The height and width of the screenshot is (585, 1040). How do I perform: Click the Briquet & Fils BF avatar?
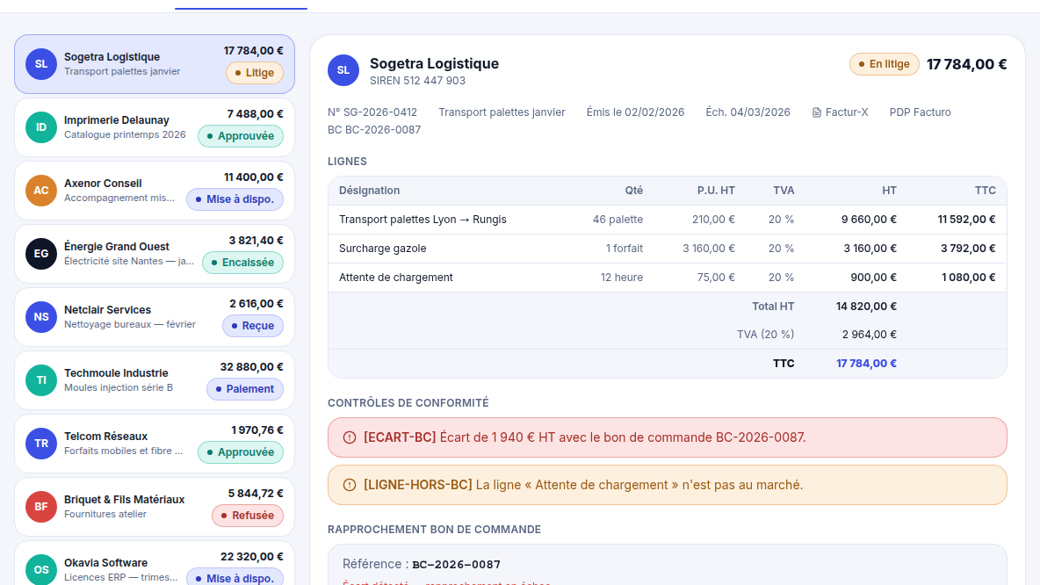coord(41,507)
